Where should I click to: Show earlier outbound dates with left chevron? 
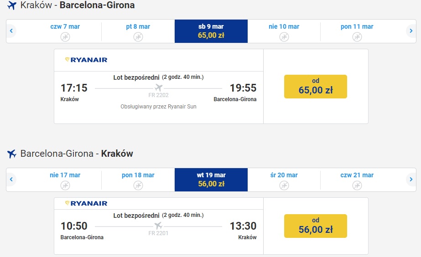[x=11, y=31]
